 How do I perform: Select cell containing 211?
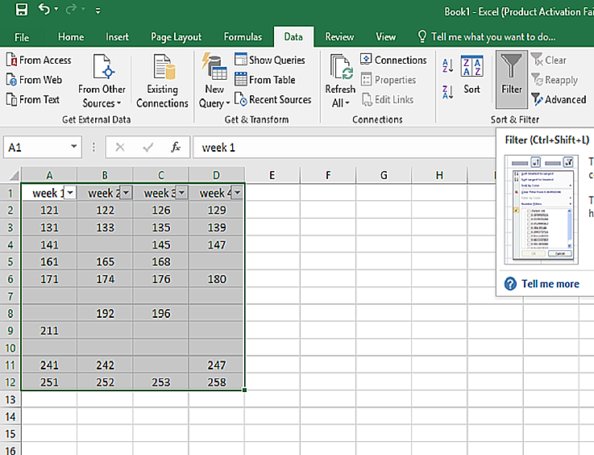point(49,331)
